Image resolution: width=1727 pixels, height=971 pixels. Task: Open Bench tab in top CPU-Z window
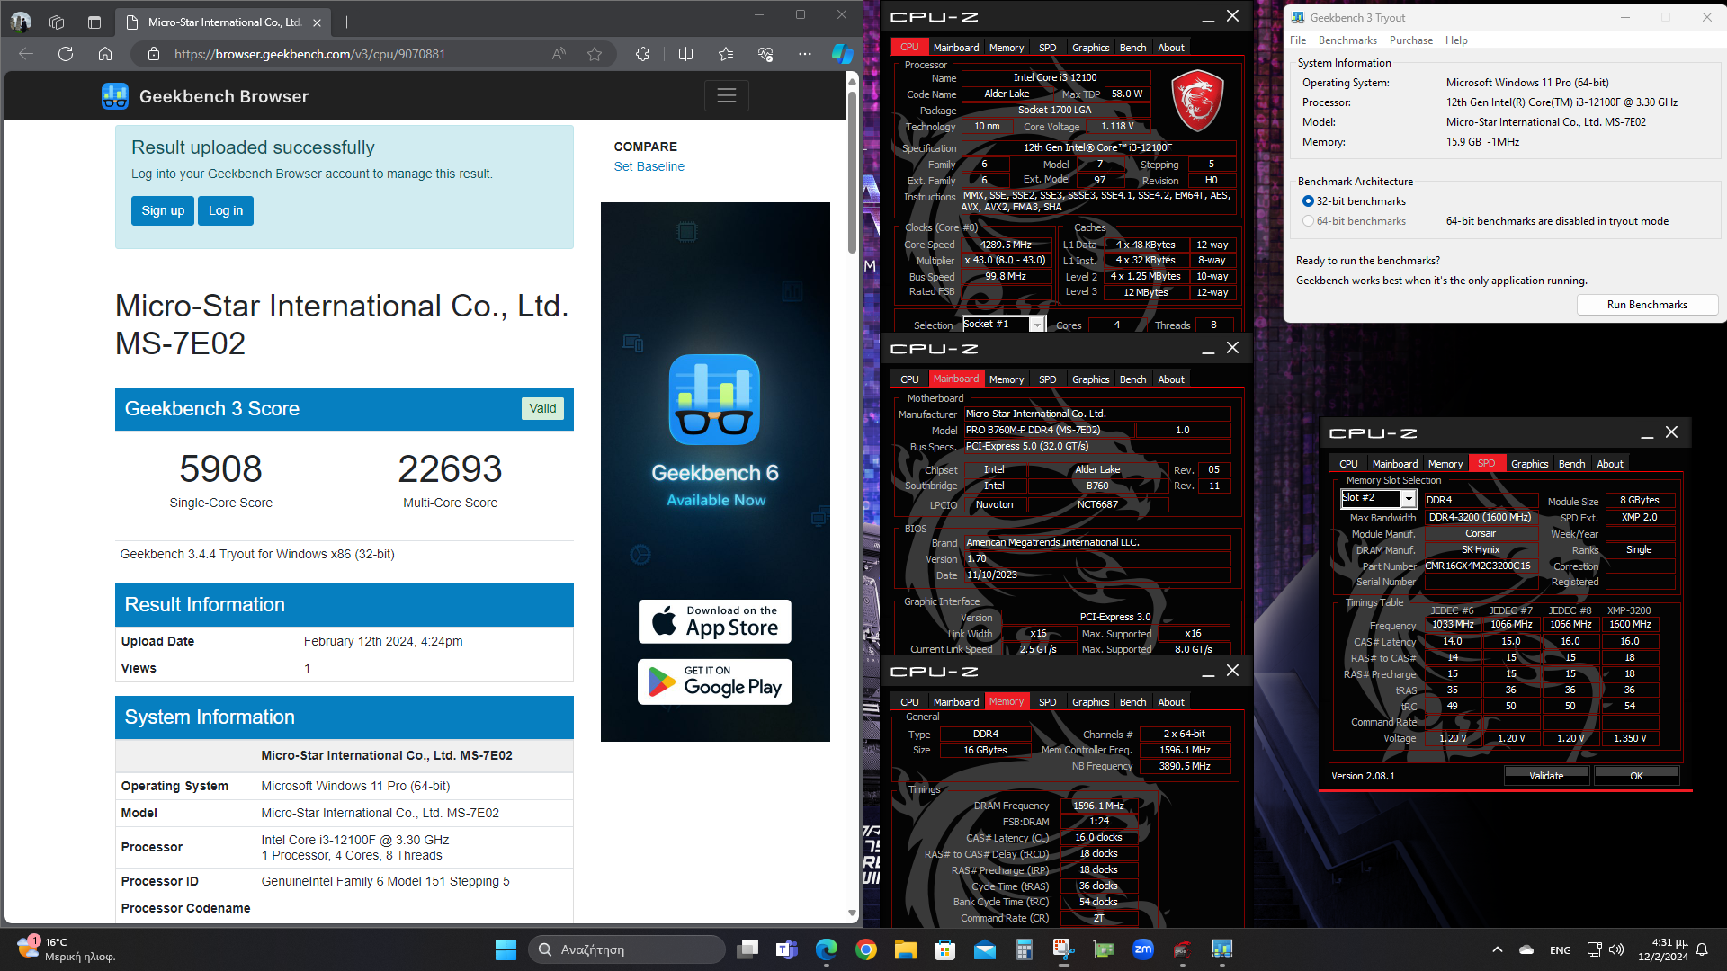(1132, 48)
